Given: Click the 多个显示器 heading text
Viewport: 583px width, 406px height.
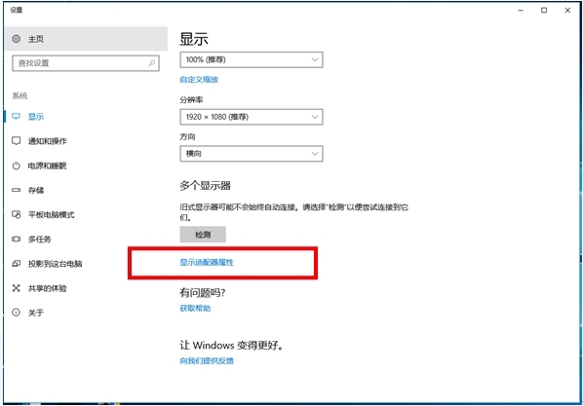Looking at the screenshot, I should pyautogui.click(x=206, y=185).
